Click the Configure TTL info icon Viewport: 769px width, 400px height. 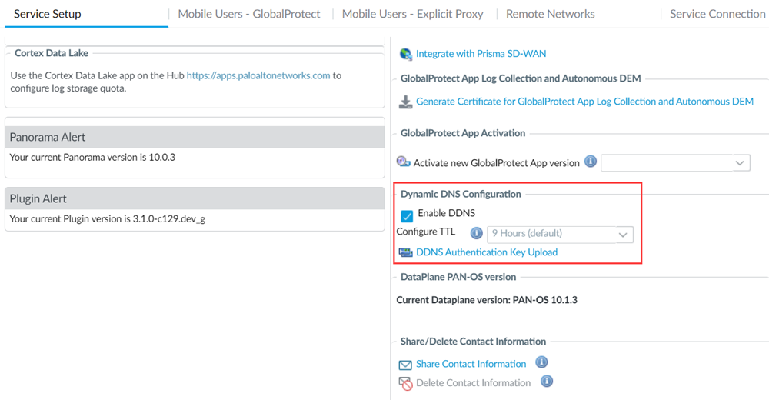476,233
